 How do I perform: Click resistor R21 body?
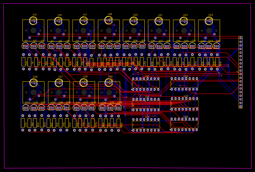(91, 63)
